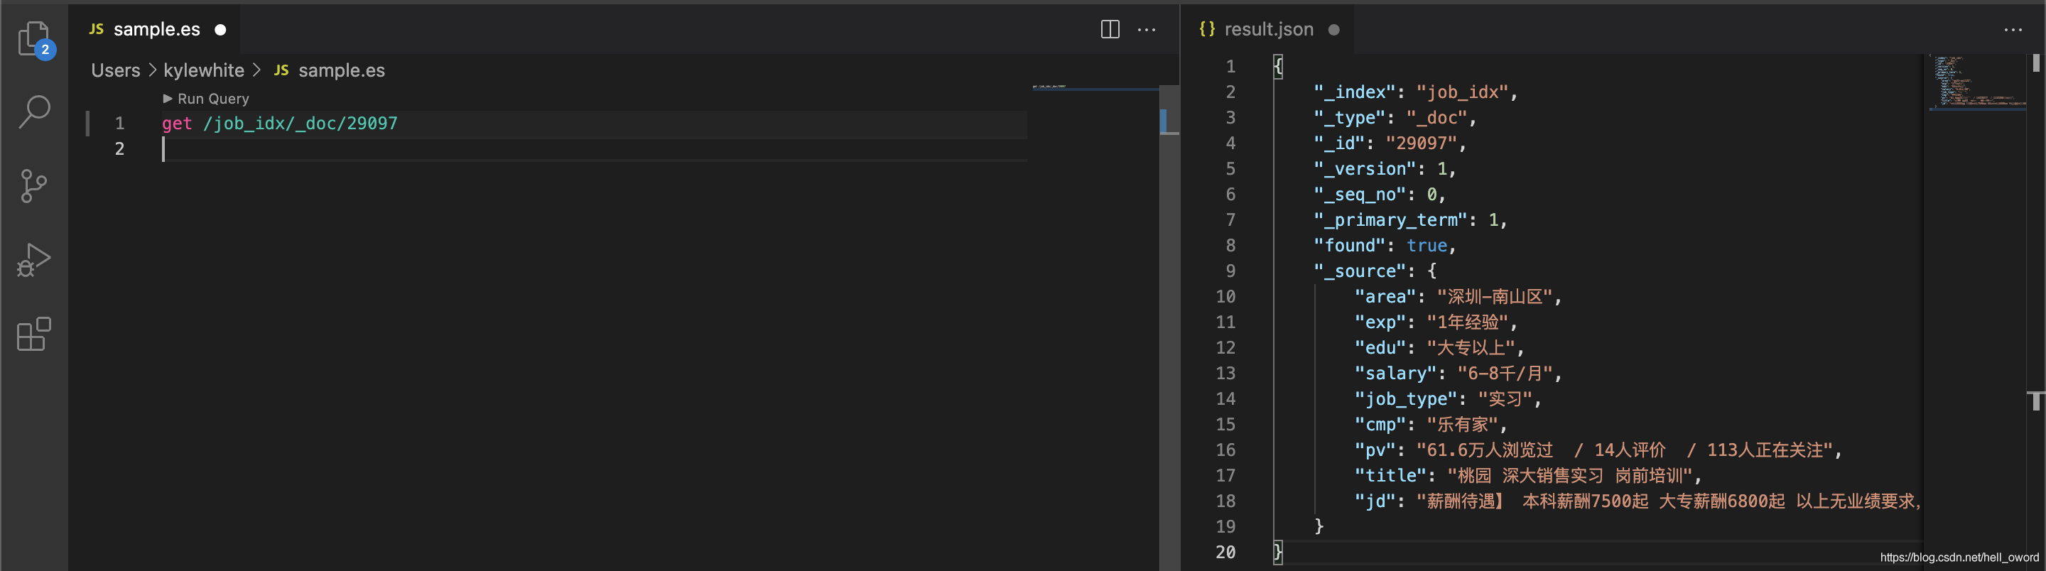This screenshot has width=2046, height=571.
Task: Place cursor on empty line 2
Action: (x=556, y=148)
